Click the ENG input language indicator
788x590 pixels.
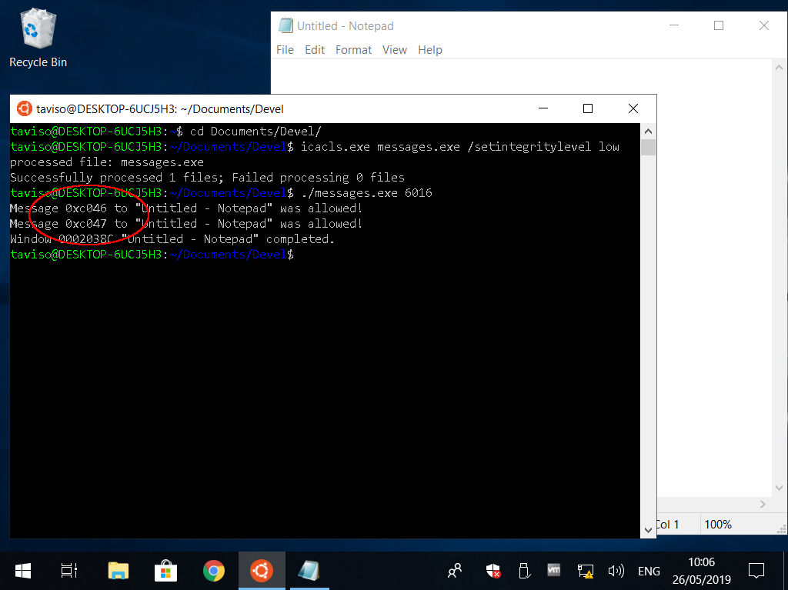[649, 571]
